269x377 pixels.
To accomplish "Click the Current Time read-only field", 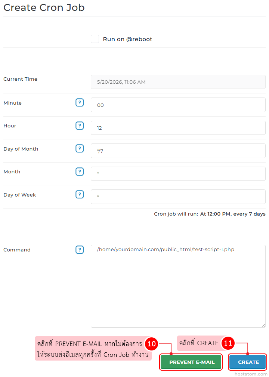I will pos(178,82).
